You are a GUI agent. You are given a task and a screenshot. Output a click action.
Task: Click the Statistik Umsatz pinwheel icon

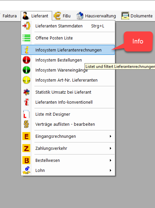coord(26,92)
